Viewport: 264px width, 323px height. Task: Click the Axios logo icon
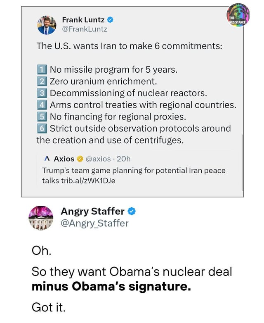[x=47, y=159]
